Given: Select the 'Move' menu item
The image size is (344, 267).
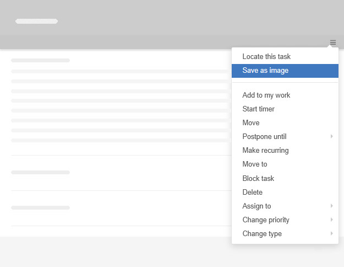Looking at the screenshot, I should (x=251, y=123).
